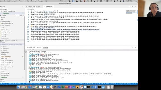
Task: Collapse repositories/pbochynski/hello-k3s folder
Action: (11, 44)
